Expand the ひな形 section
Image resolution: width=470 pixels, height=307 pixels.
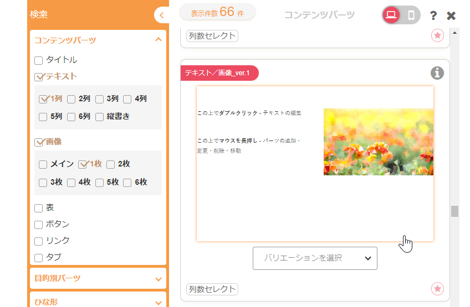[x=159, y=302]
